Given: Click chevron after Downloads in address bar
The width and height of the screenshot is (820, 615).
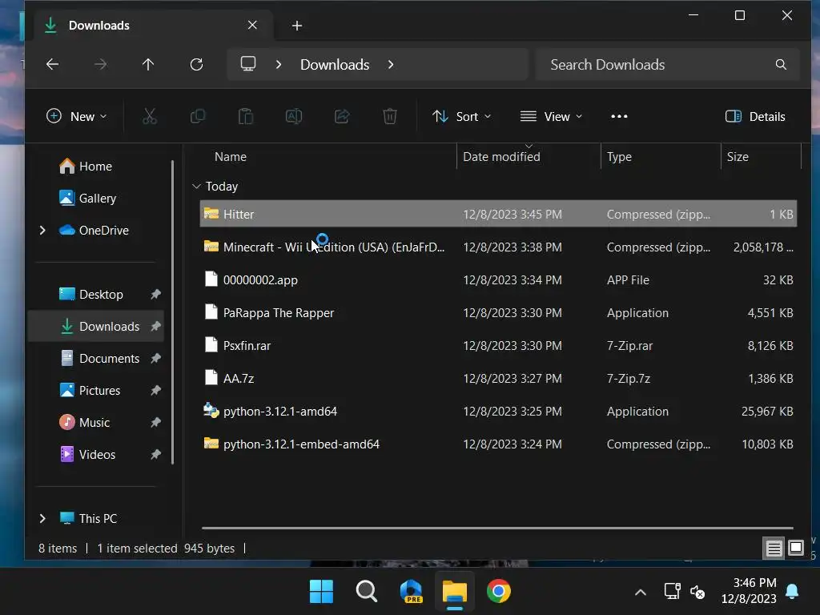Looking at the screenshot, I should (x=391, y=64).
